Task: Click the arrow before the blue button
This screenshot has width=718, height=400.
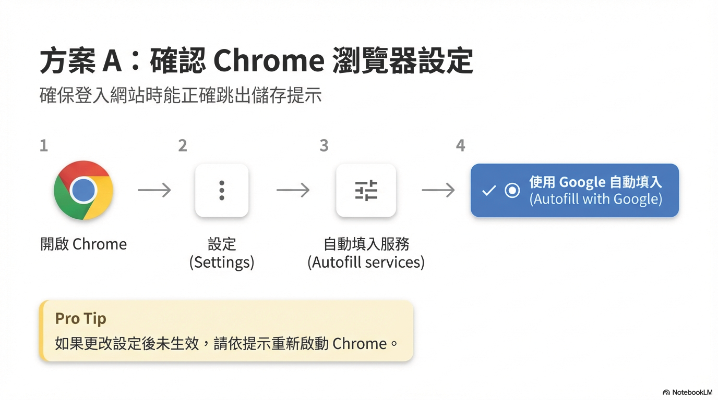Action: (438, 191)
